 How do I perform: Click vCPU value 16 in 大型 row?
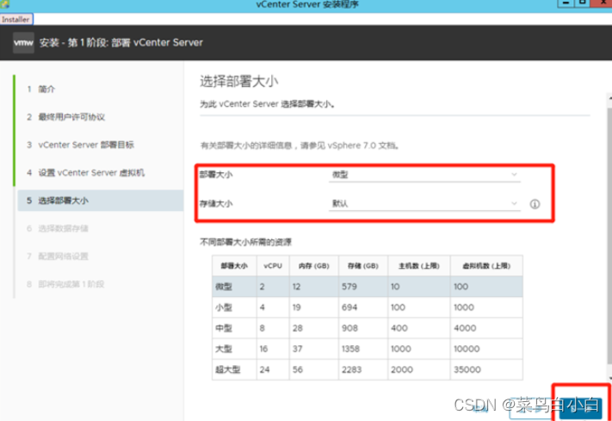[264, 349]
